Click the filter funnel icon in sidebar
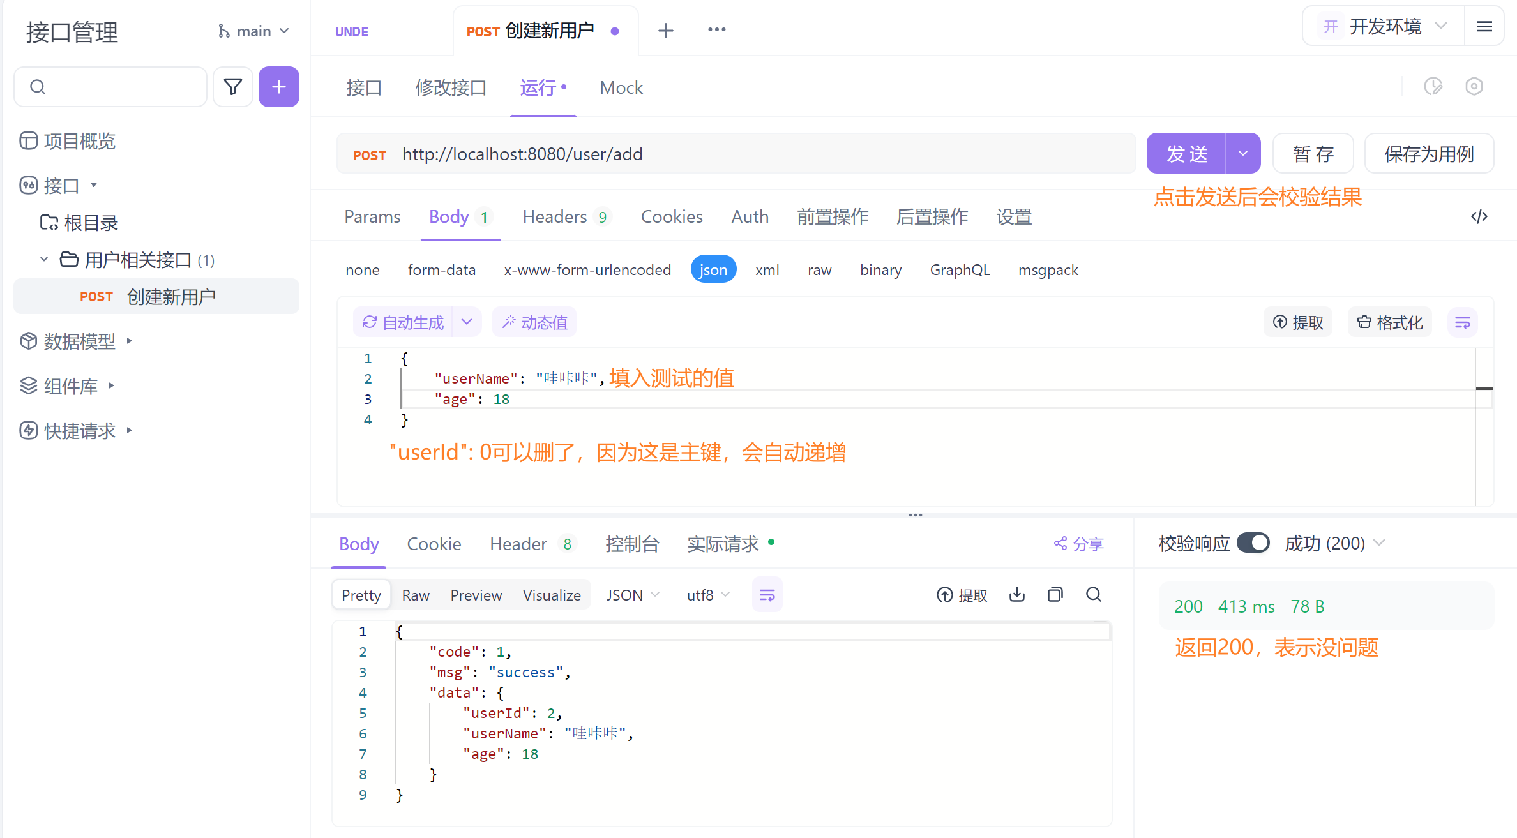This screenshot has height=838, width=1517. point(233,87)
